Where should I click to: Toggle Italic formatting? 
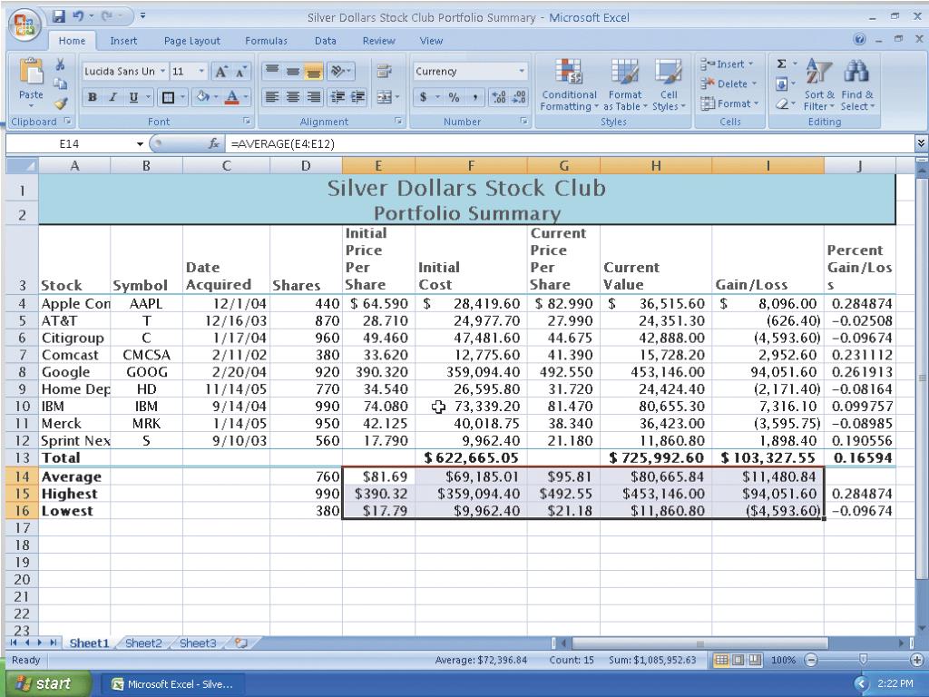(x=112, y=97)
